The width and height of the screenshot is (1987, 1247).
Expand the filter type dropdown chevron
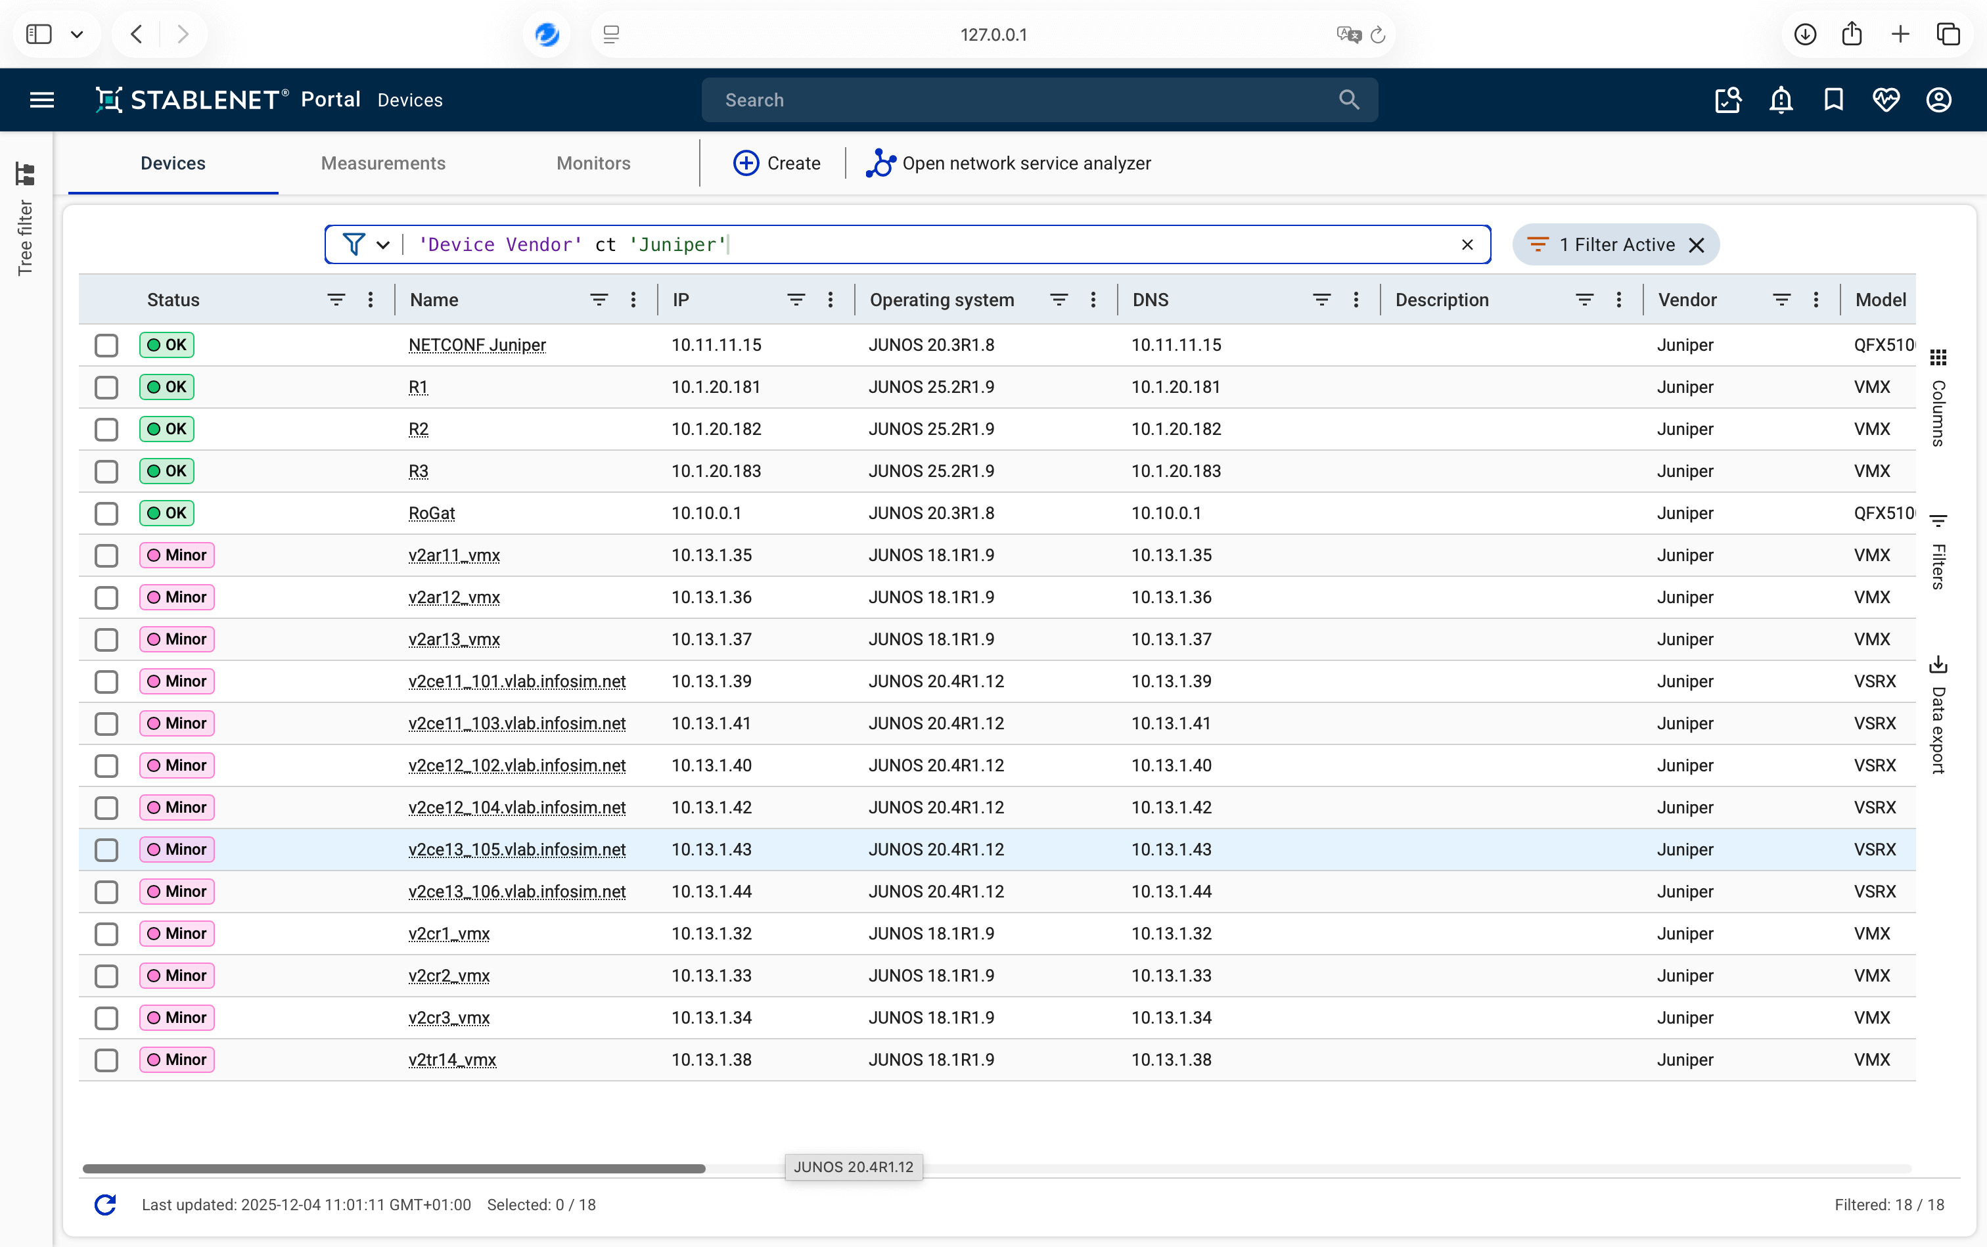click(382, 245)
